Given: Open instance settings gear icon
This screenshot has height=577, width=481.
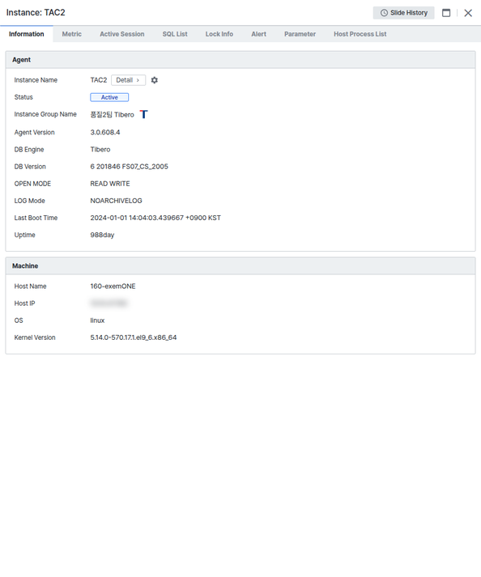Looking at the screenshot, I should tap(155, 80).
